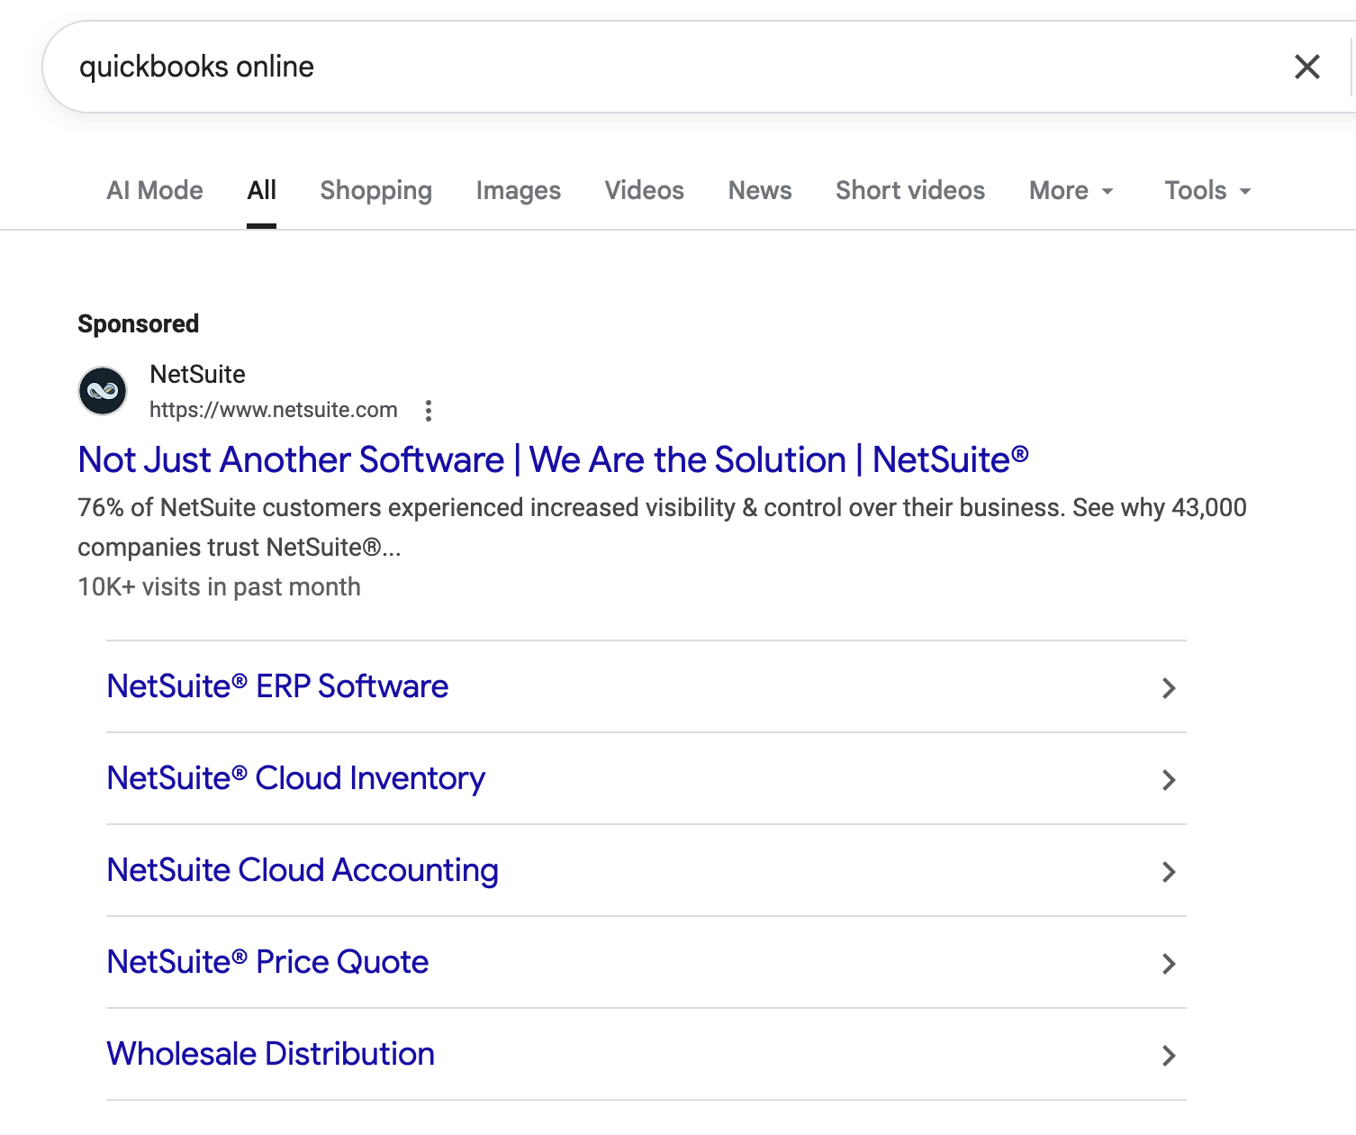This screenshot has height=1135, width=1356.
Task: Select the All results tab
Action: 261,191
